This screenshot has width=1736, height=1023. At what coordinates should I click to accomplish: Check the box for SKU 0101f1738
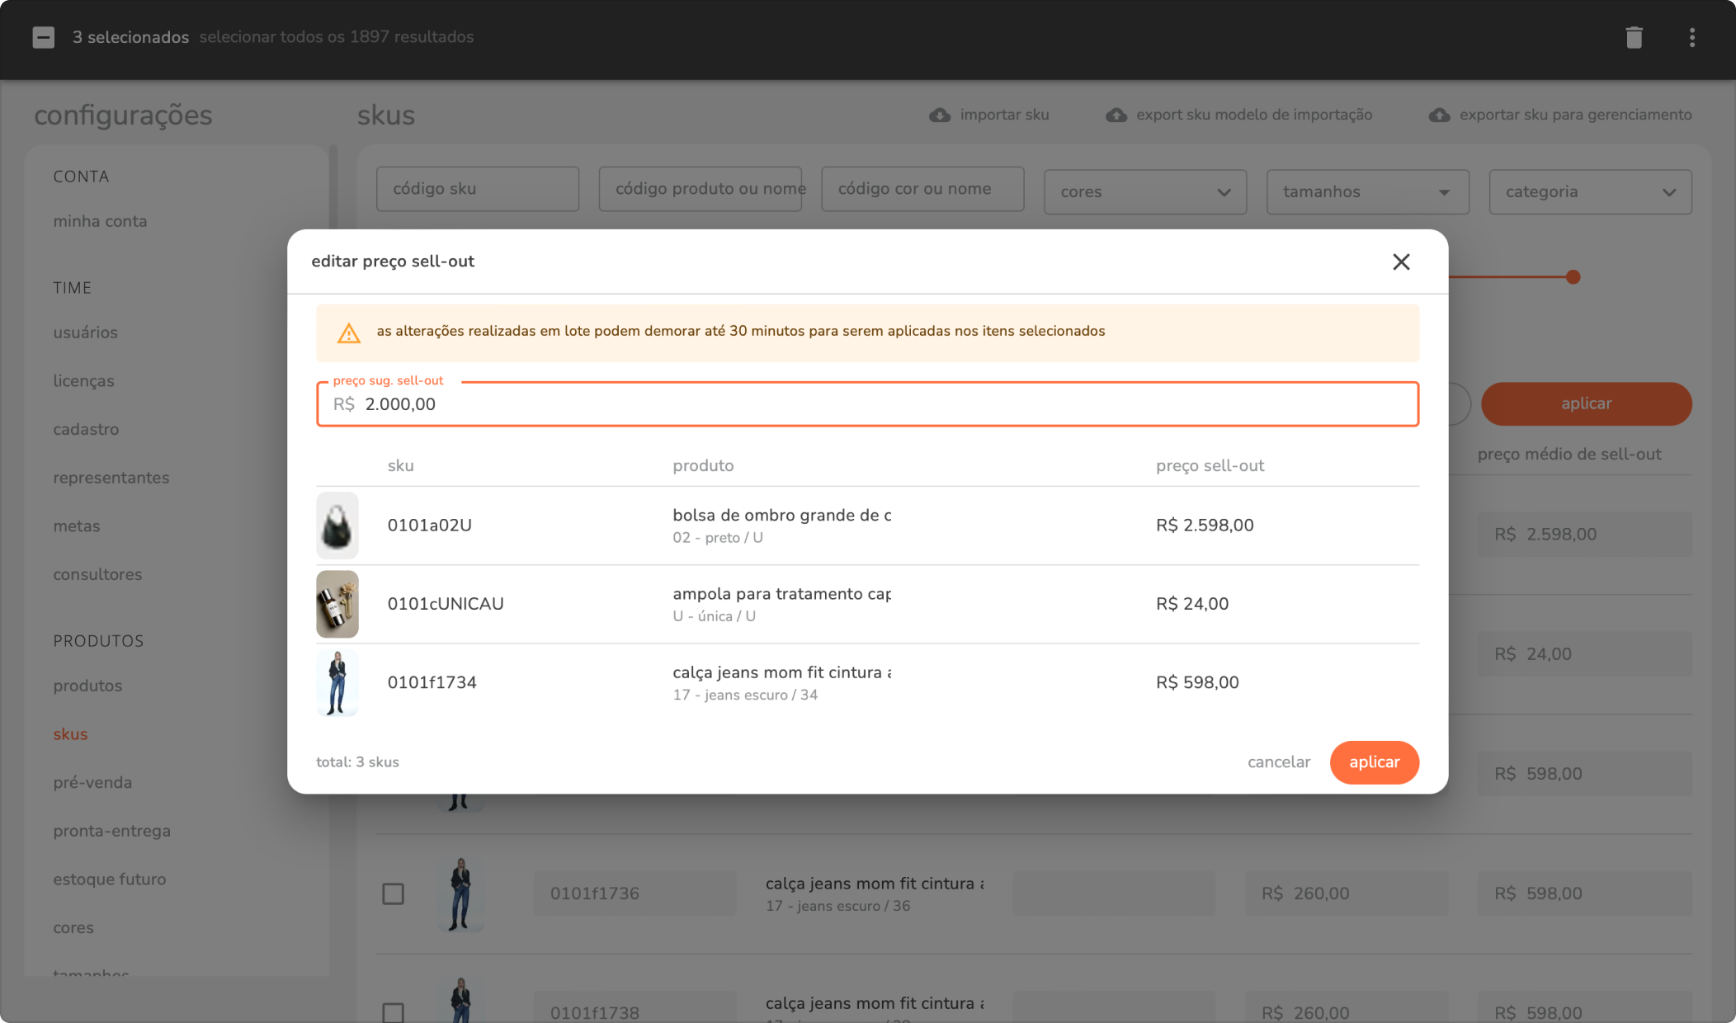point(393,1011)
